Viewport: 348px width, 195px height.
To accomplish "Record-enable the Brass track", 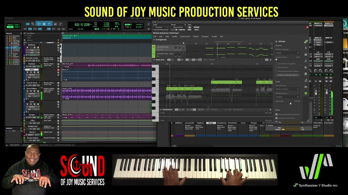I will tap(27, 72).
